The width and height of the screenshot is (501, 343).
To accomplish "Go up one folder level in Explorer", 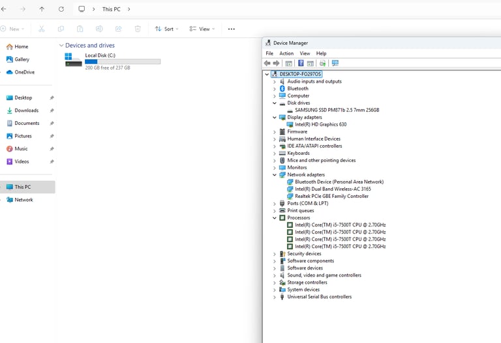I will tap(42, 9).
